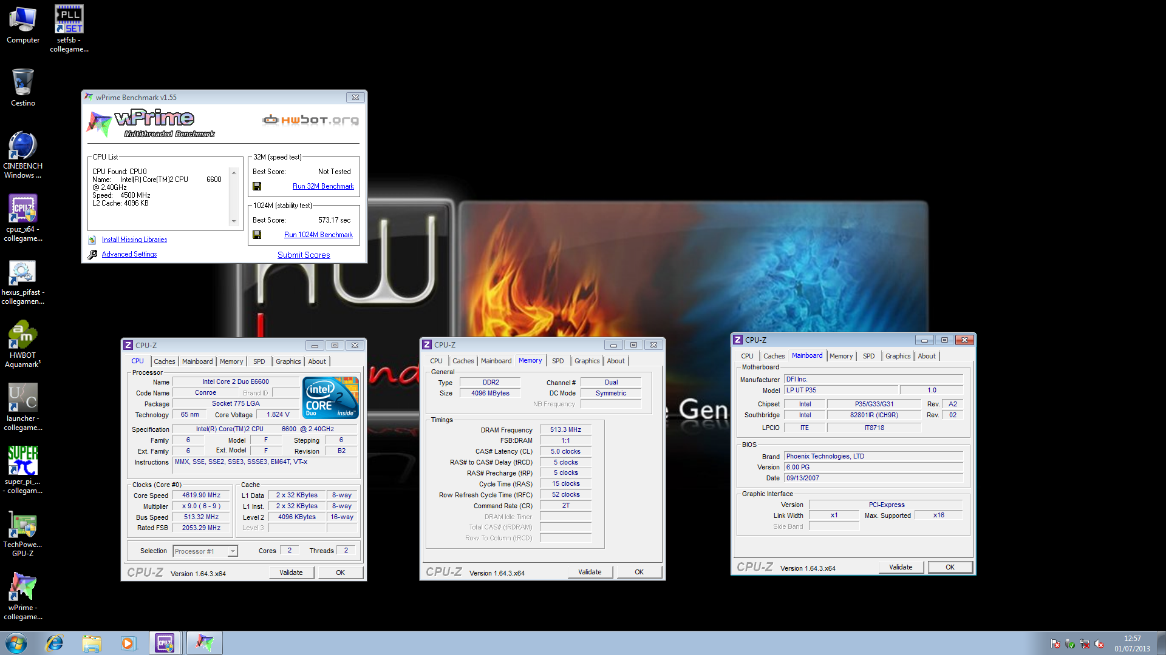Click the HWBOT.org logo in wPrime
Viewport: 1166px width, 655px height.
310,120
